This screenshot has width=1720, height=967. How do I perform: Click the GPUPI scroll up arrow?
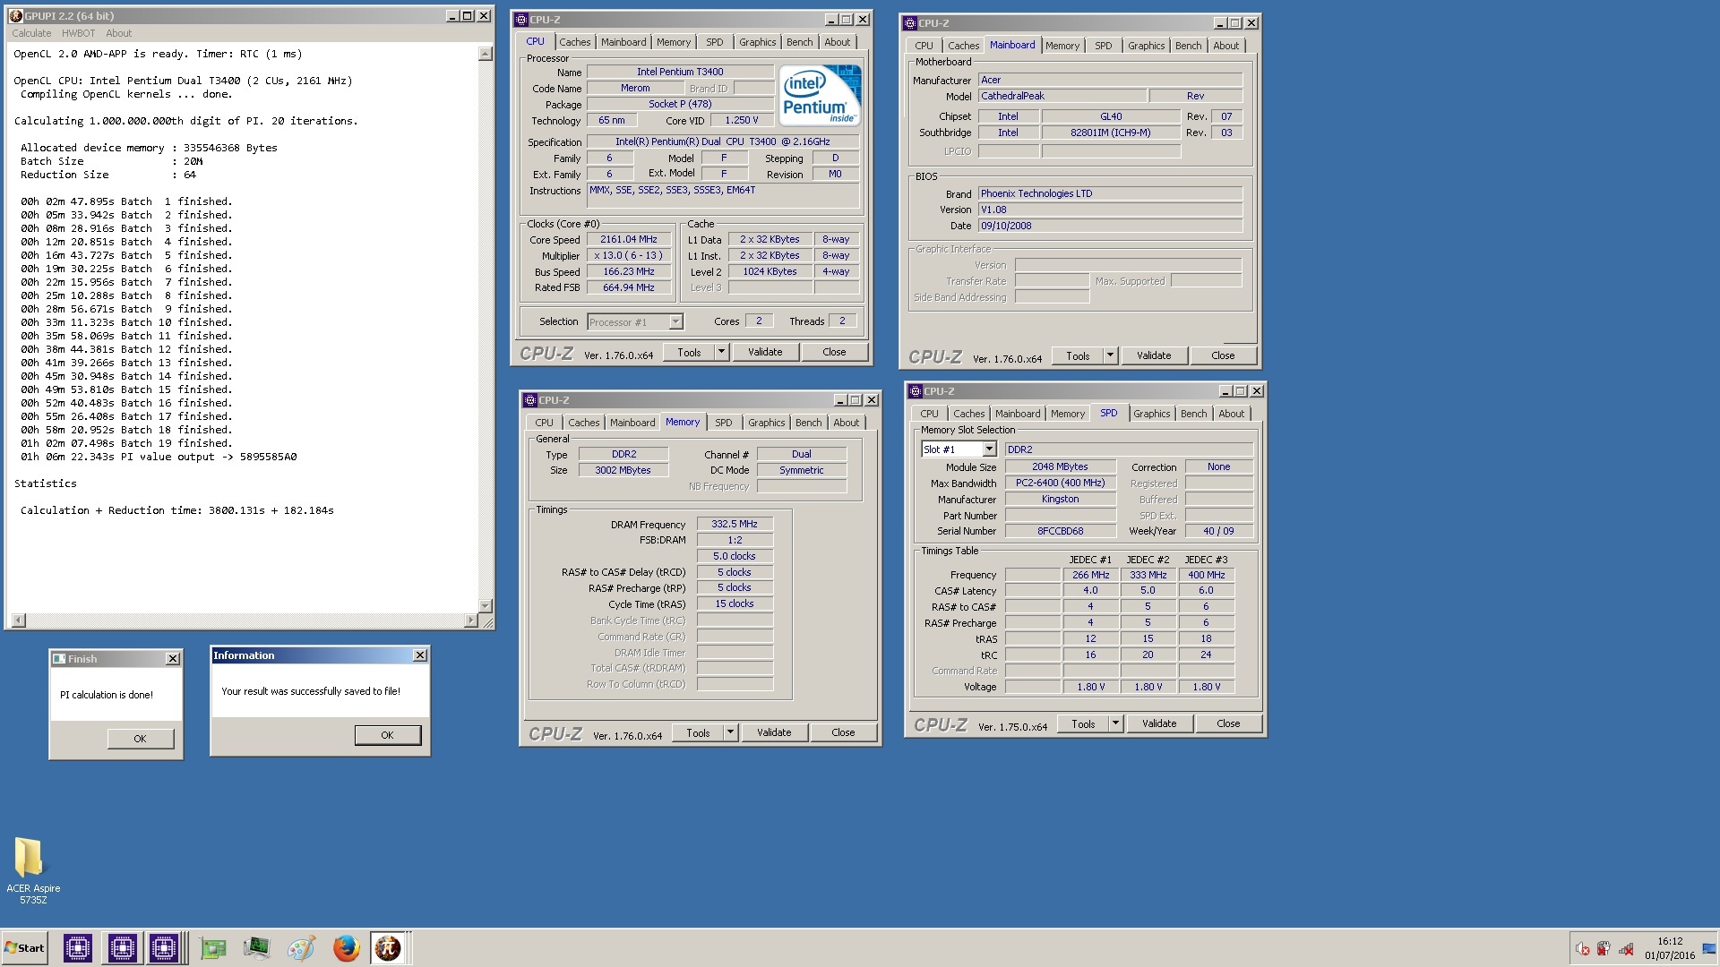tap(486, 54)
